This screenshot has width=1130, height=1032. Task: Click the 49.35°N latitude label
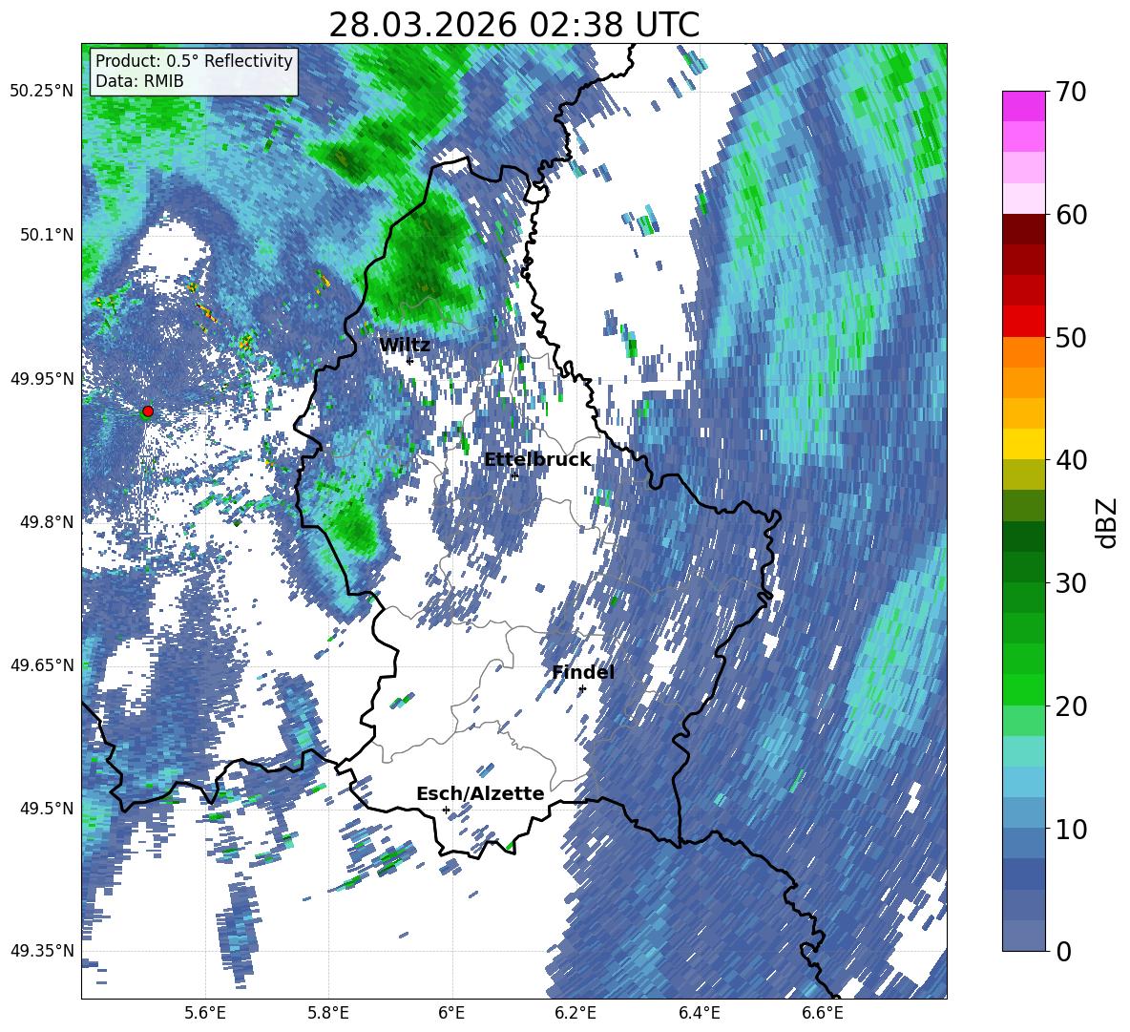click(42, 951)
